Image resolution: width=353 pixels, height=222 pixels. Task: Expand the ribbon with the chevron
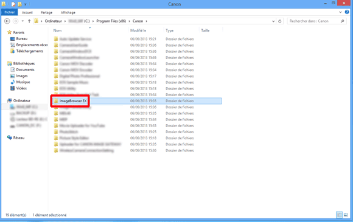pyautogui.click(x=340, y=12)
